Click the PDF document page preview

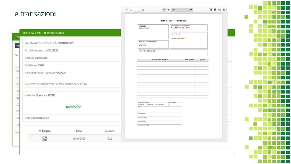(x=173, y=76)
